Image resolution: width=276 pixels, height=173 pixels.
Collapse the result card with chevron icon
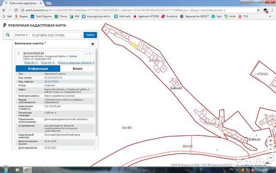[93, 53]
